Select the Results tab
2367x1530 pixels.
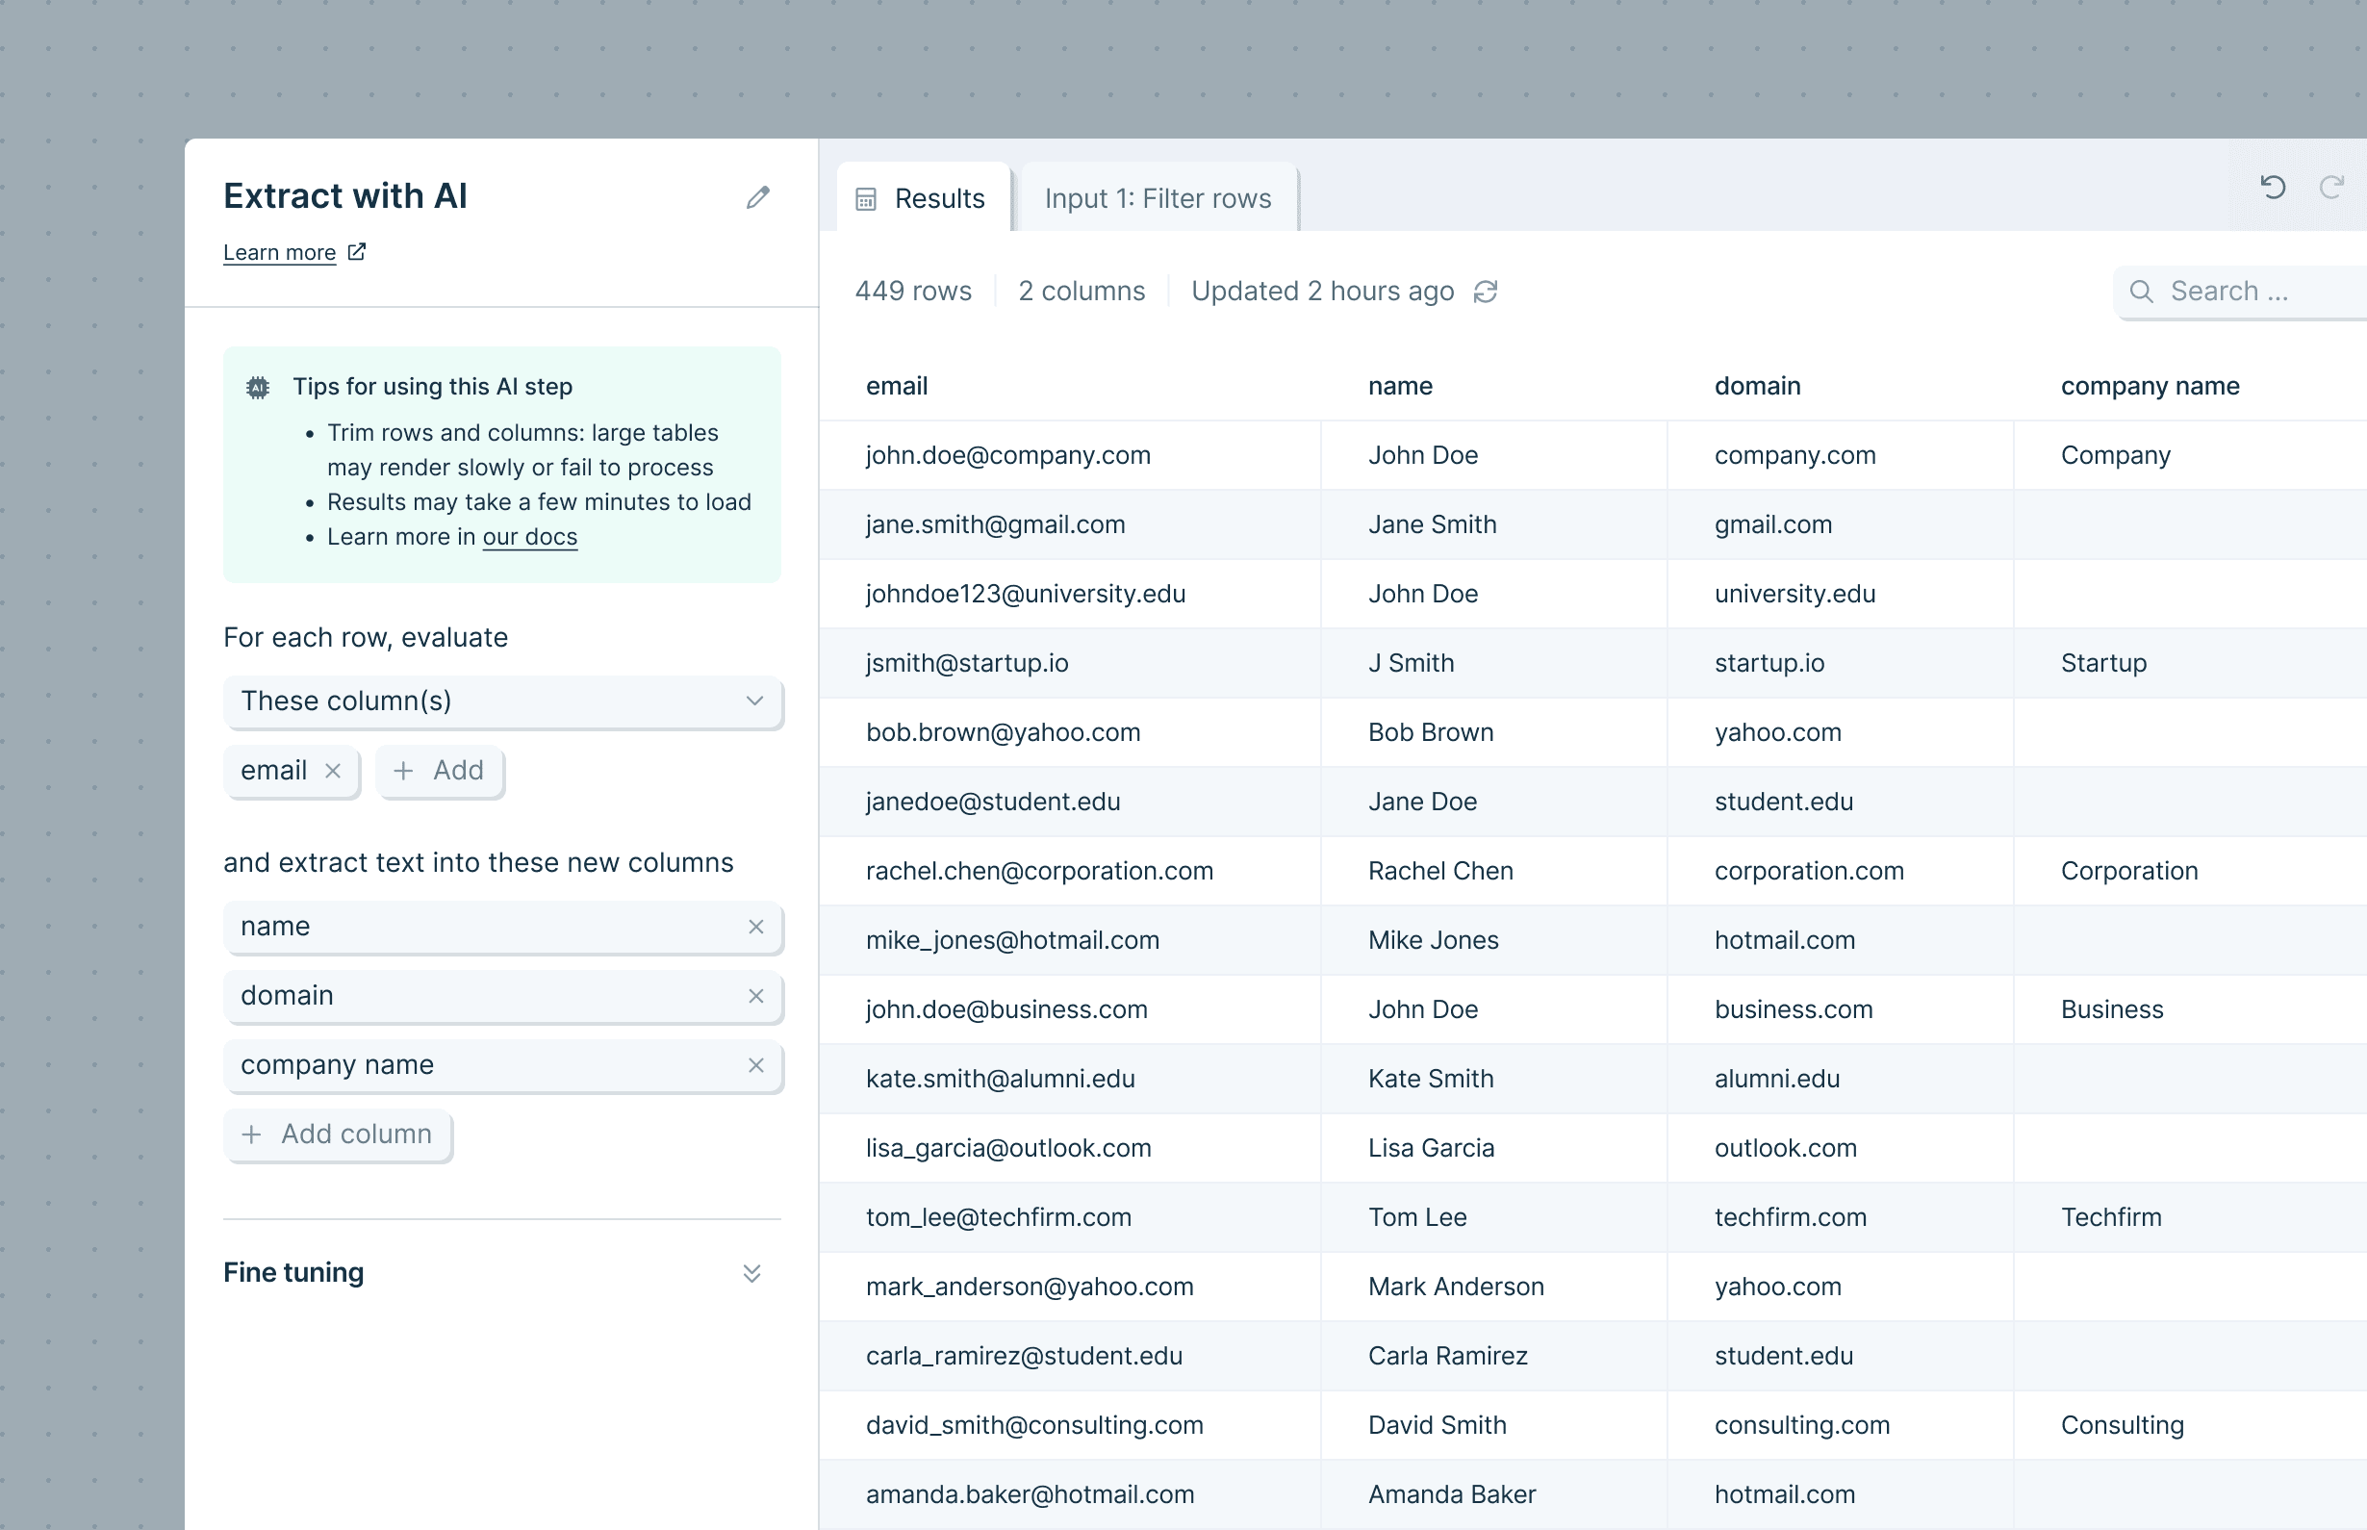click(923, 198)
